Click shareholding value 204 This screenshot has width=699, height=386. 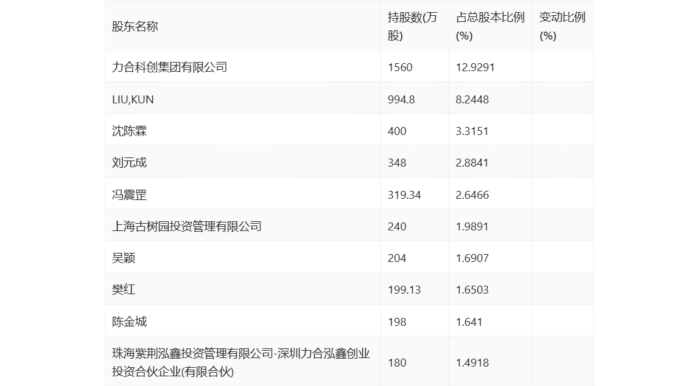click(397, 258)
